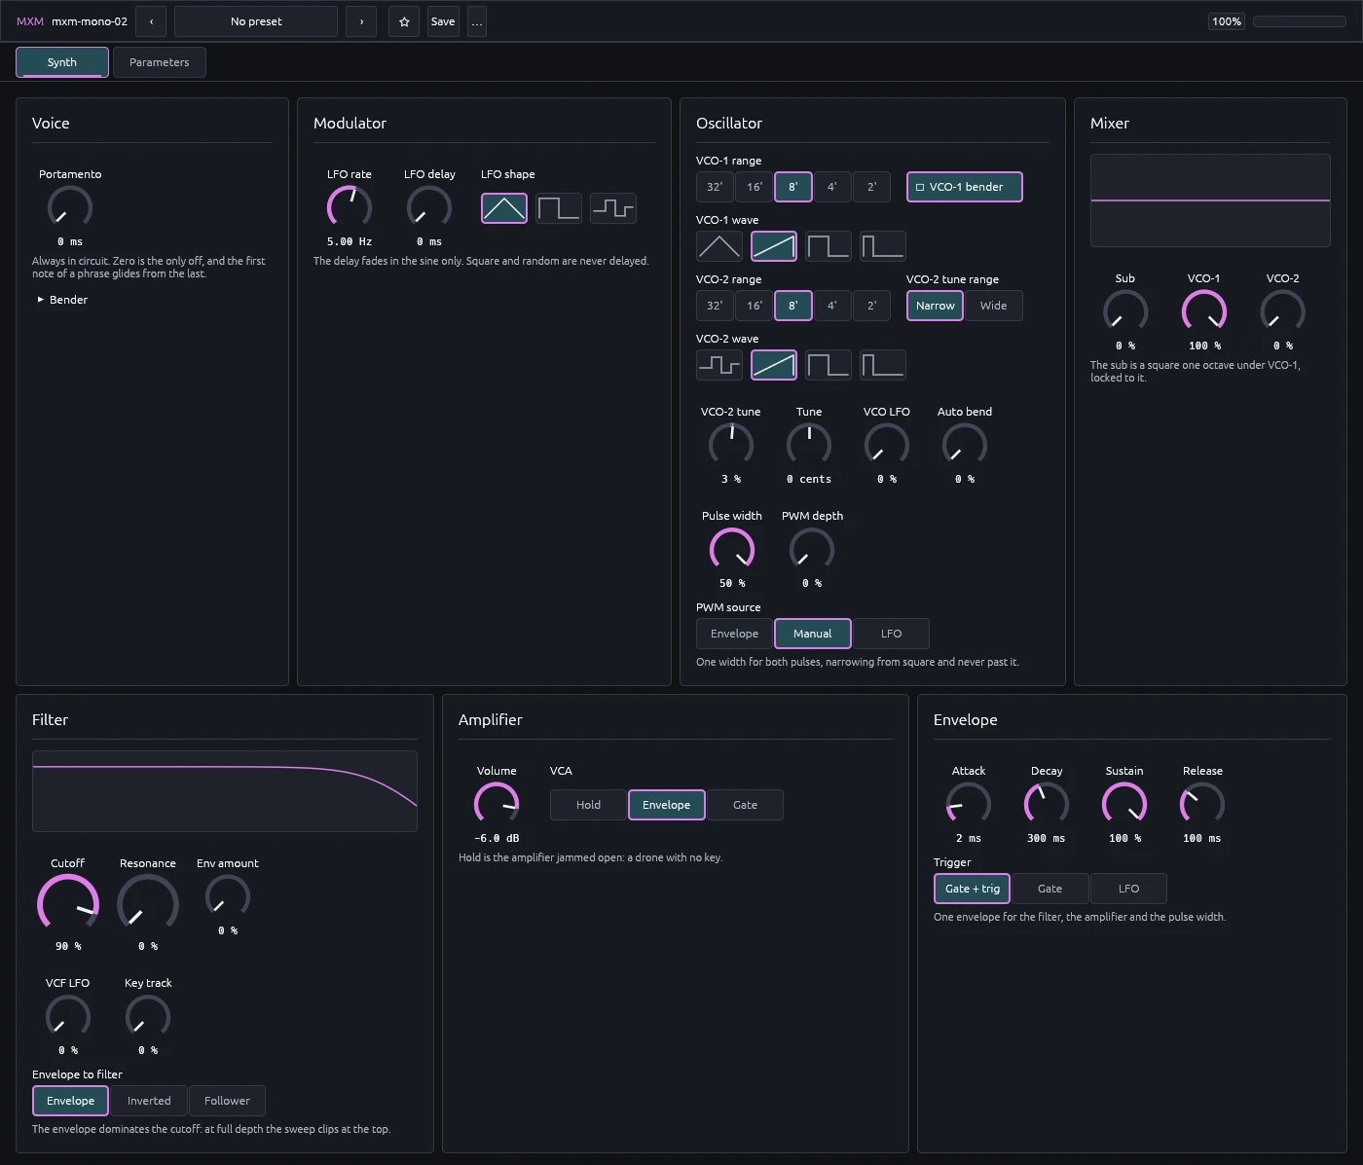Choose narrow pulse wave for VCO-2
Viewport: 1363px width, 1165px height.
click(883, 365)
